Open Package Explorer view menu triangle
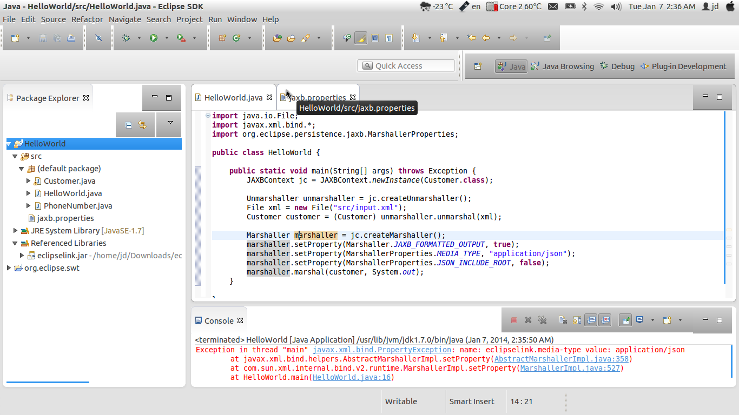739x415 pixels. pos(170,123)
